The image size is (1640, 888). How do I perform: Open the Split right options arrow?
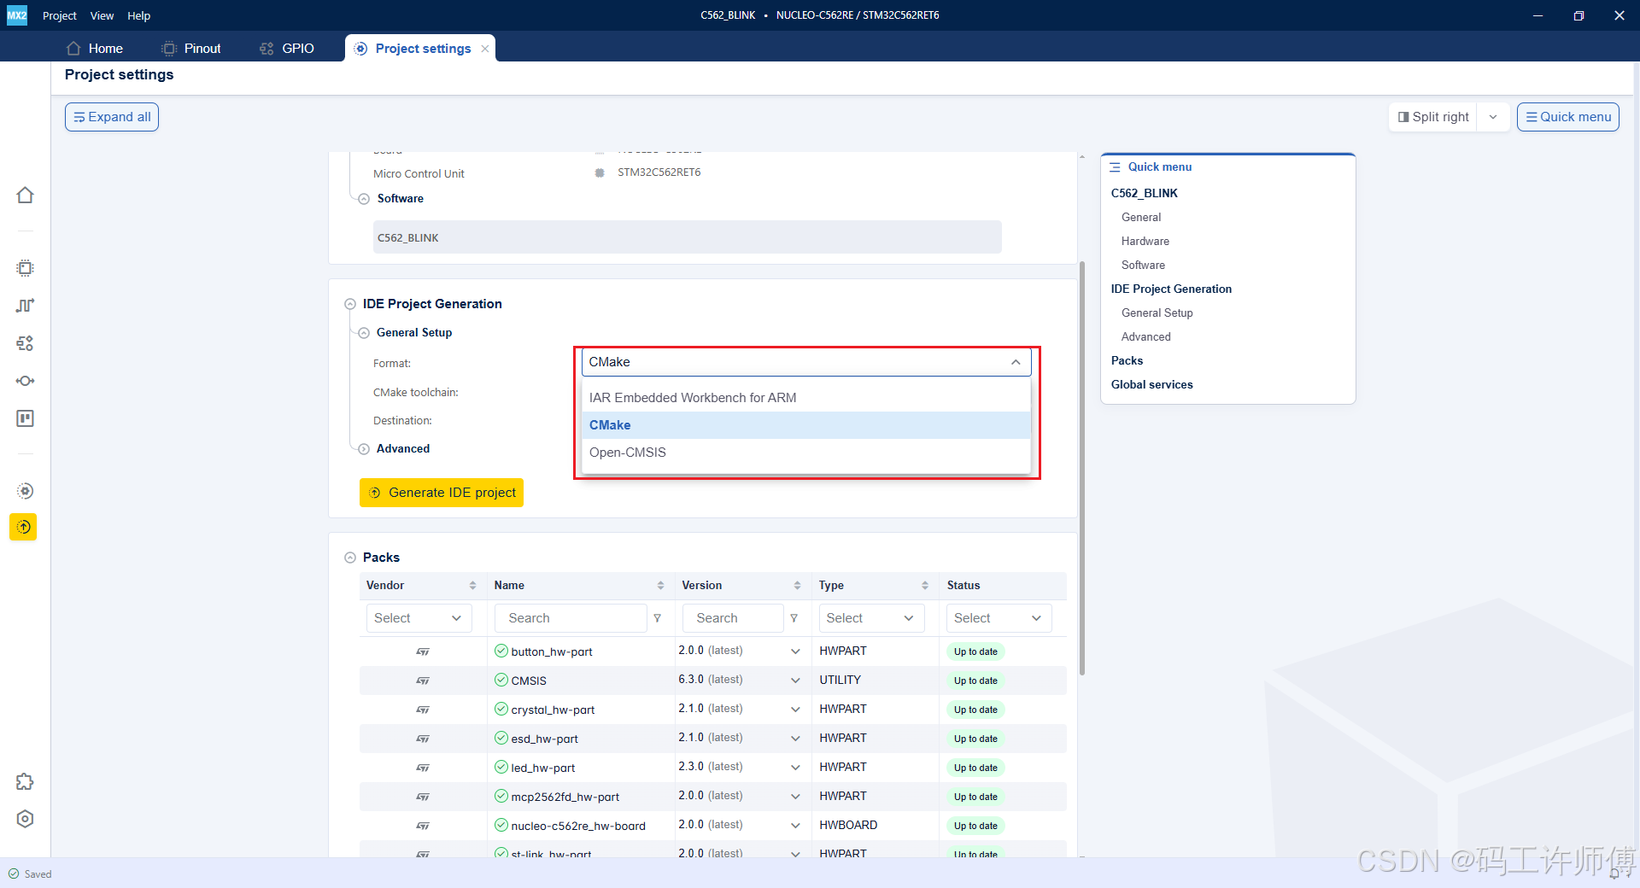[1493, 117]
